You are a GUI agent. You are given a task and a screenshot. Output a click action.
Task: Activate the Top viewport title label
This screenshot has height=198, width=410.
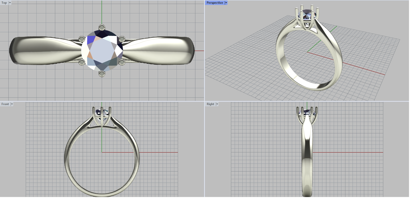tap(4, 3)
